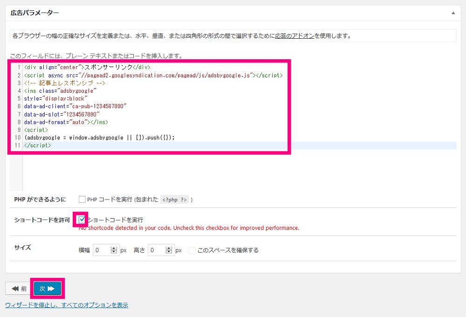Uncheck the ショートコードを実行 checkbox
466x317 pixels.
click(82, 220)
